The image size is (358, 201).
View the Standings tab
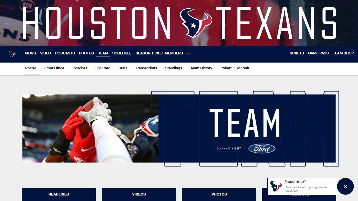(173, 68)
